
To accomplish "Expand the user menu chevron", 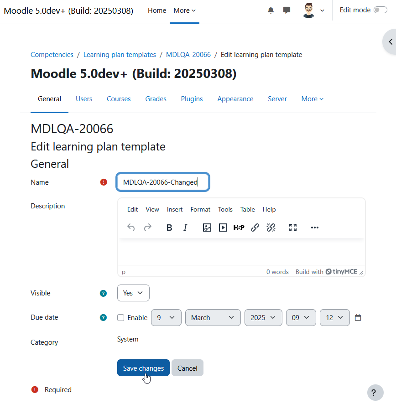I will pyautogui.click(x=323, y=10).
